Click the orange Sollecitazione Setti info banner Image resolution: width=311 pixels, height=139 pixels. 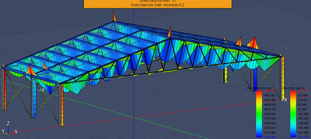(x=157, y=4)
